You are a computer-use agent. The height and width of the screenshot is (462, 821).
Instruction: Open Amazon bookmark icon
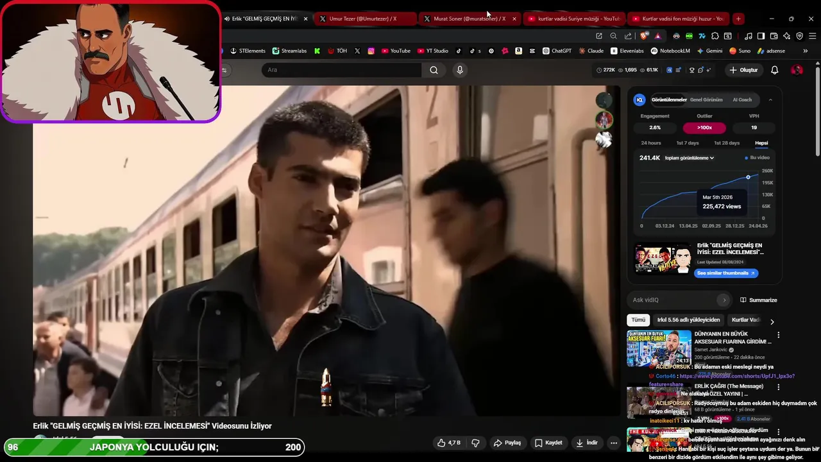click(518, 51)
